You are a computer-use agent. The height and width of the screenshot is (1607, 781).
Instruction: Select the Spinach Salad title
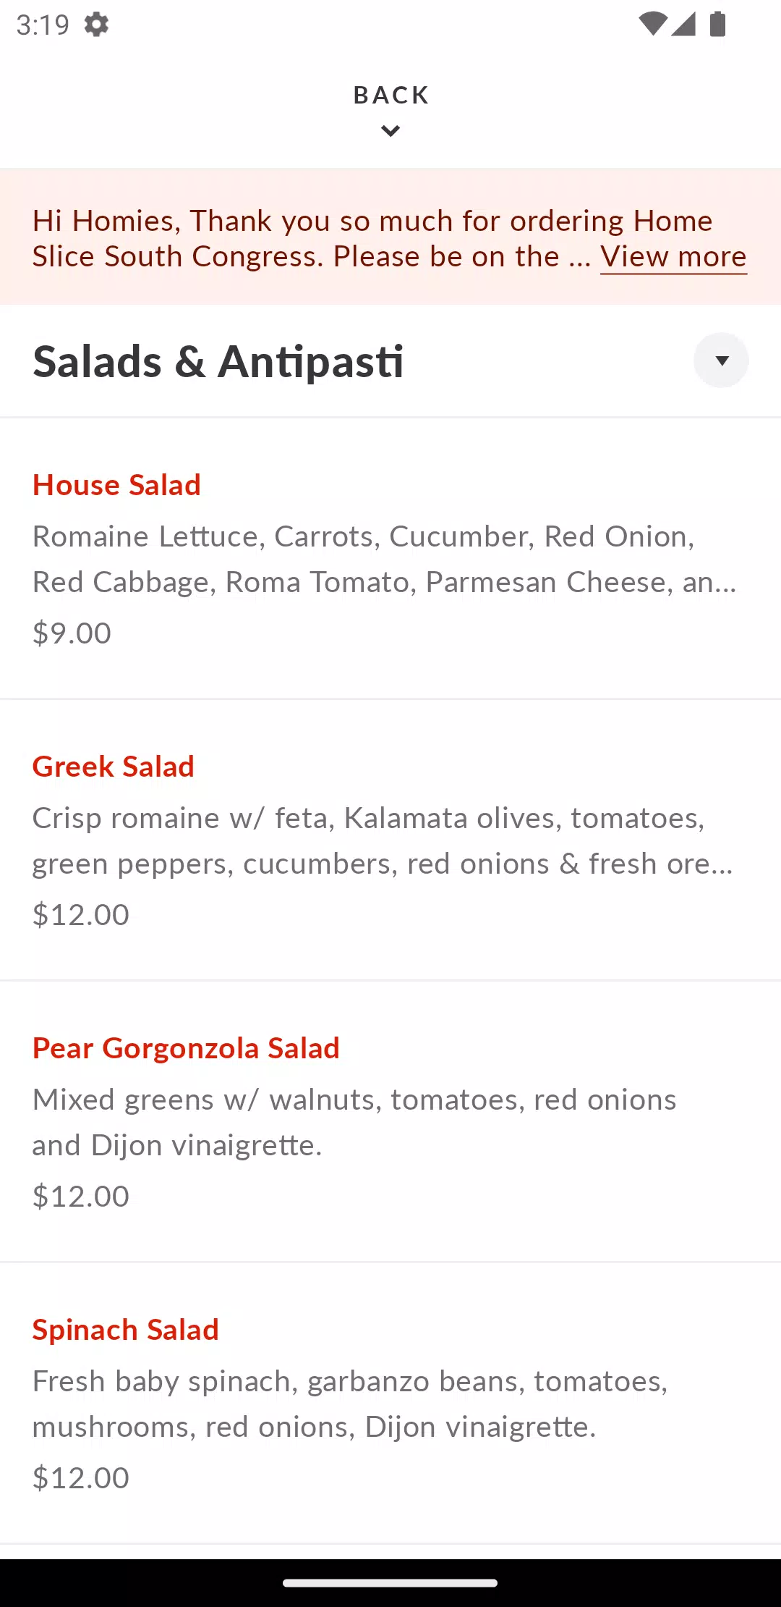tap(125, 1330)
